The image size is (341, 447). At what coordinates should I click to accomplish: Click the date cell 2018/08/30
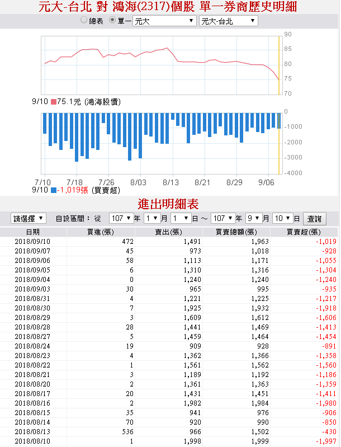click(x=32, y=308)
